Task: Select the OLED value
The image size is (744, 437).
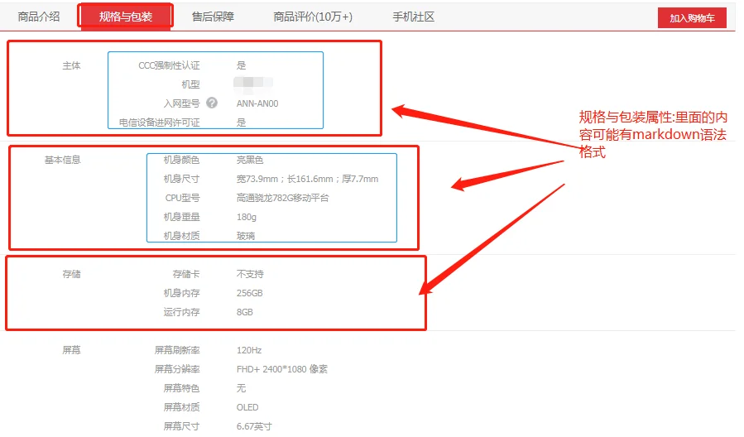Action: 247,407
